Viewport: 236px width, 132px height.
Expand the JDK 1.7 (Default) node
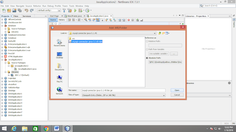pos(9,75)
